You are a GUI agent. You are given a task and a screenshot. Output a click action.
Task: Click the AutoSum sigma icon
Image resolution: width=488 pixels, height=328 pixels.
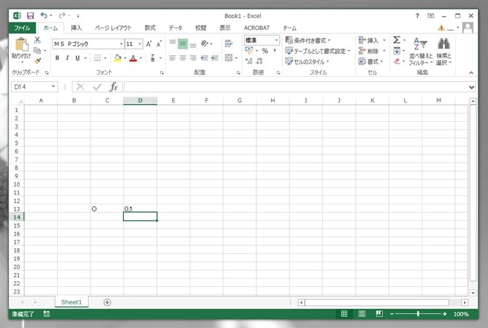point(397,40)
